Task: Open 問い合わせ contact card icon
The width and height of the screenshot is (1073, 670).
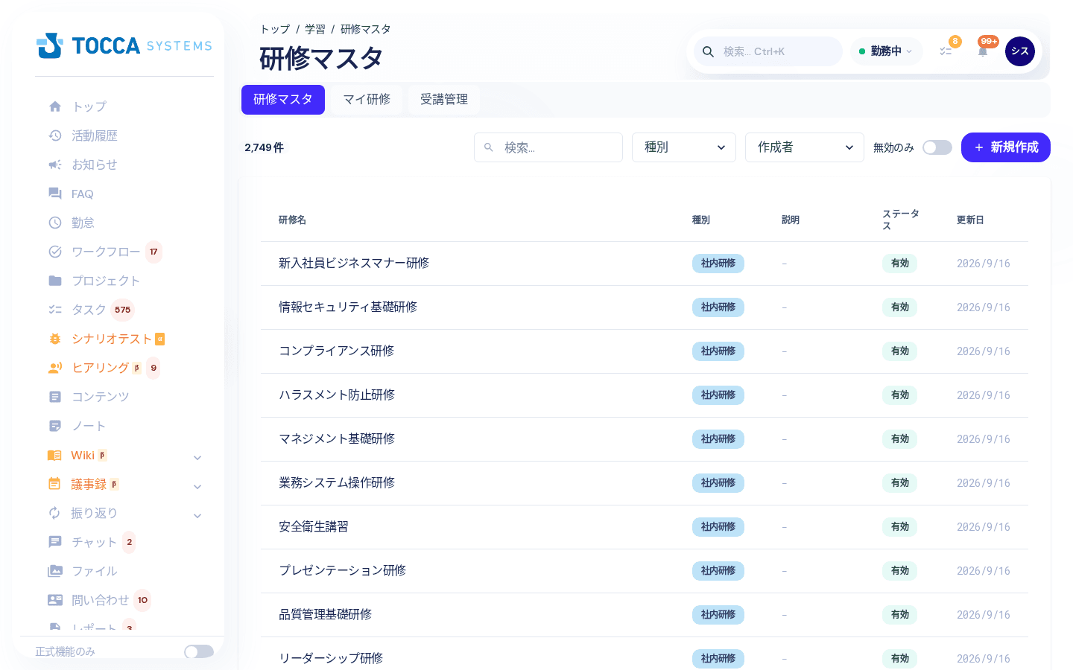Action: point(55,600)
